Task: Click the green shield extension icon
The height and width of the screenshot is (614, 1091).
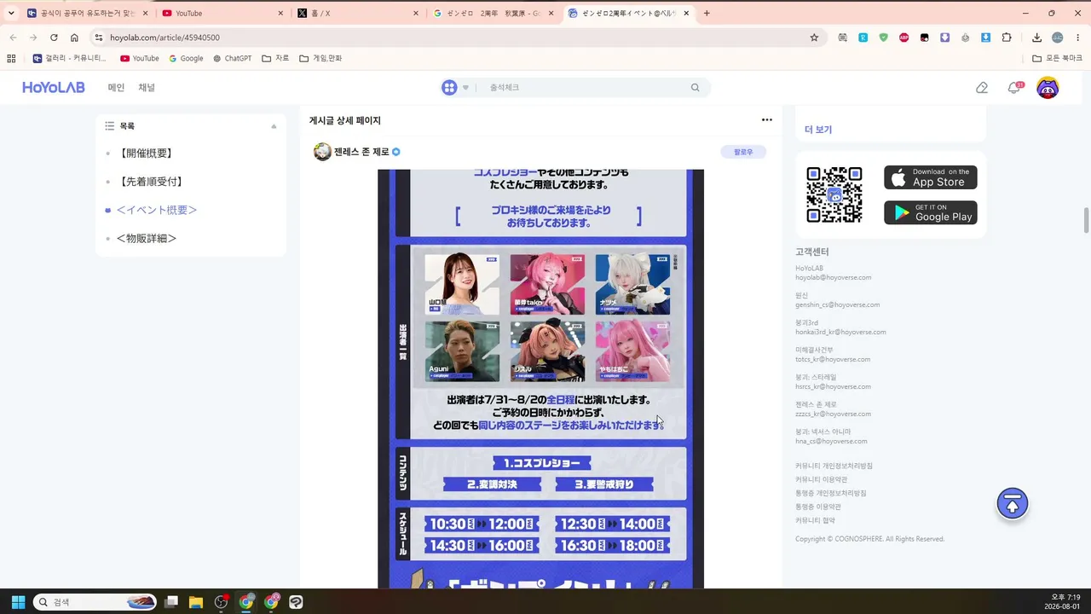Action: 884,38
